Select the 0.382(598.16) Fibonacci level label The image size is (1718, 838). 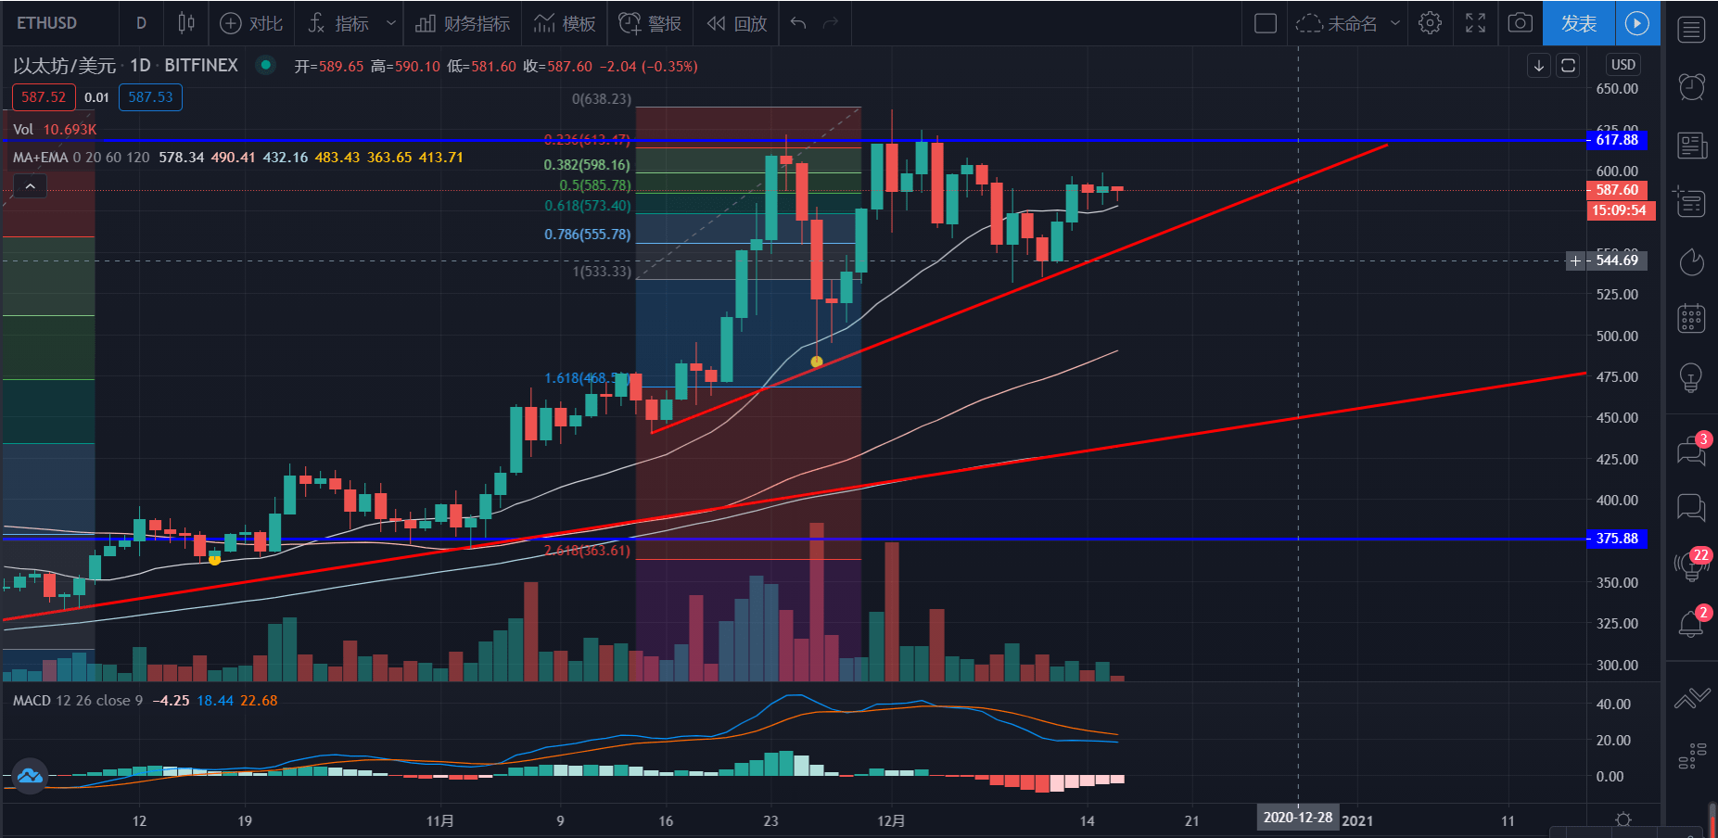[x=587, y=165]
